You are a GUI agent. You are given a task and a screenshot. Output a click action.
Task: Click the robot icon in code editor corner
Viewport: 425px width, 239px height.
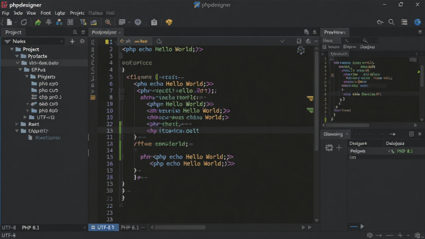(x=301, y=50)
